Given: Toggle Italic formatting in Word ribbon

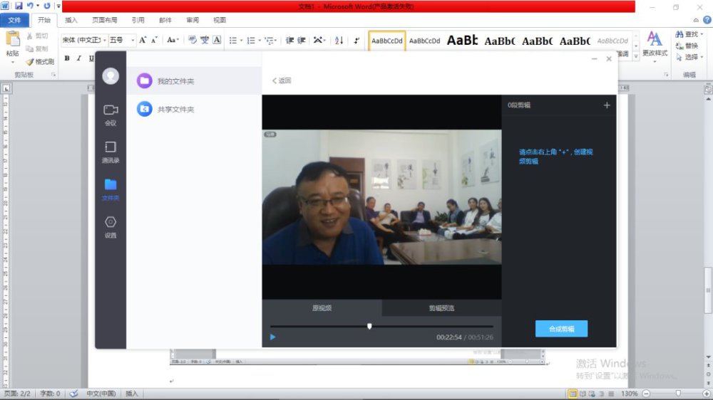Looking at the screenshot, I should (x=79, y=58).
